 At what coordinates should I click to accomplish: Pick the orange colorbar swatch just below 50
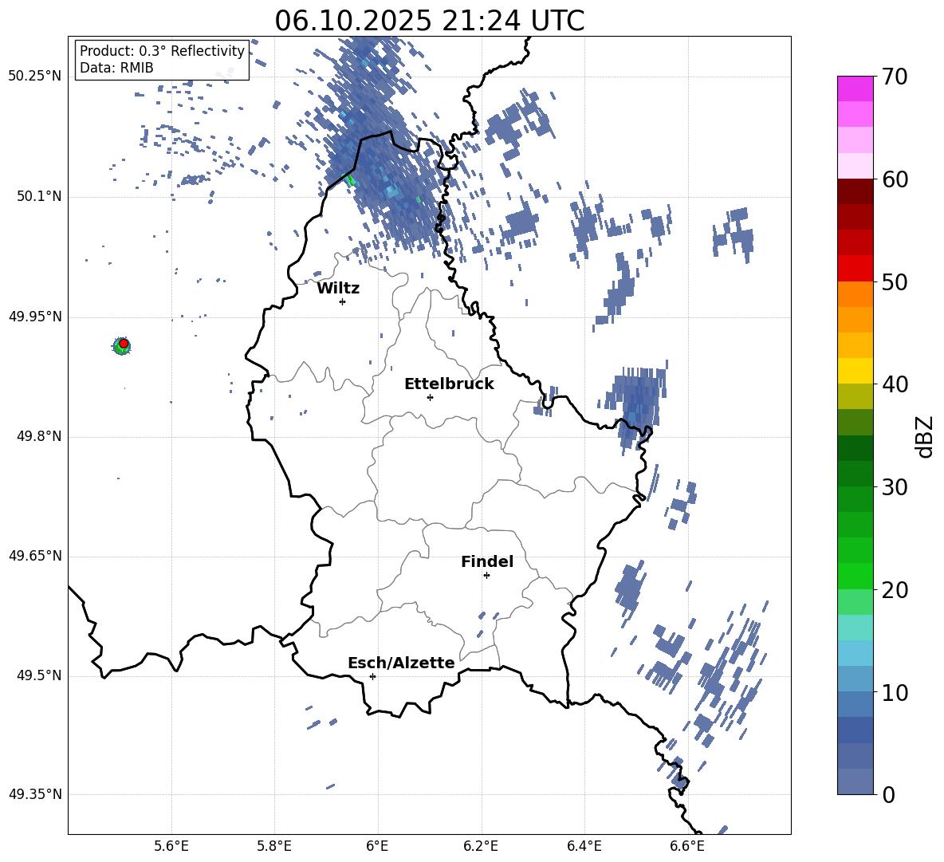pyautogui.click(x=855, y=294)
